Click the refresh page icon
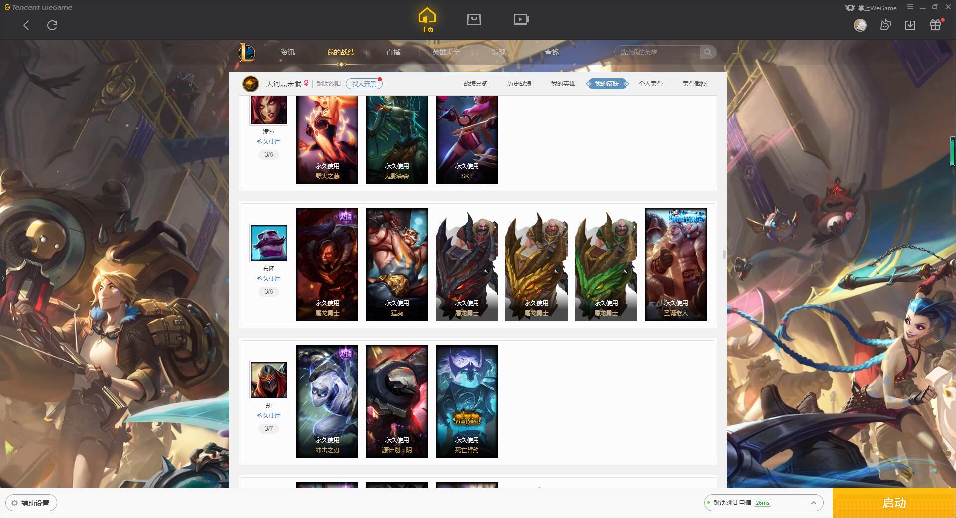 tap(52, 25)
